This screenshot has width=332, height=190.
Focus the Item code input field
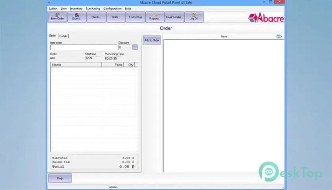[x=83, y=47]
